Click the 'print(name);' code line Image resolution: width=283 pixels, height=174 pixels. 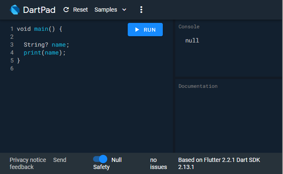click(x=45, y=52)
